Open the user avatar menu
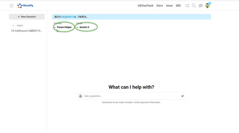The width and height of the screenshot is (239, 133). (x=207, y=6)
